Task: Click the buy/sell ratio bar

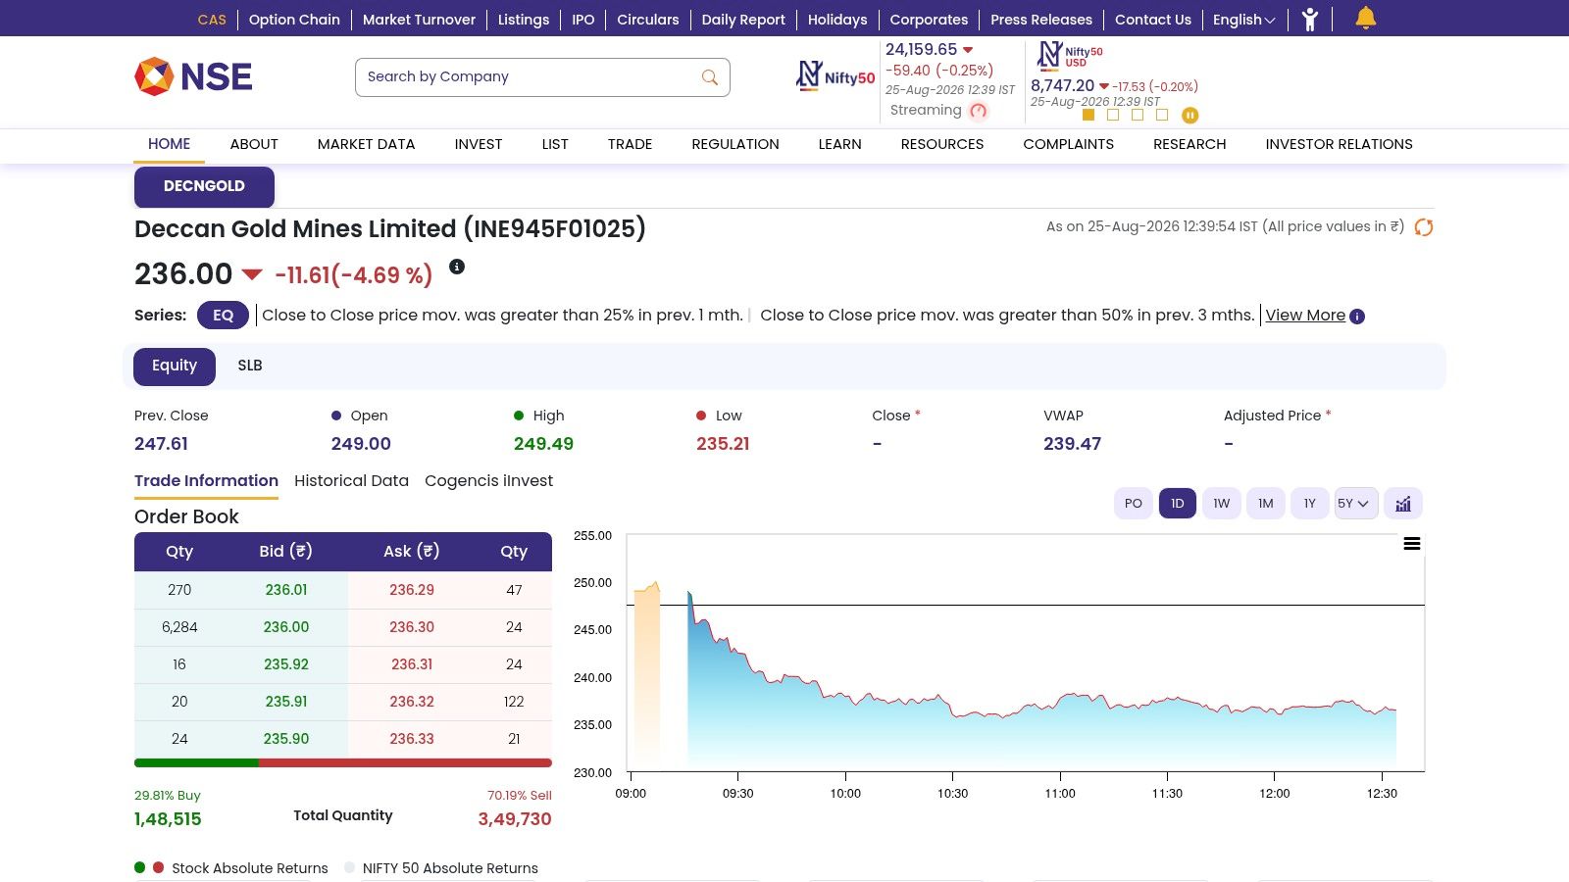Action: point(343,762)
